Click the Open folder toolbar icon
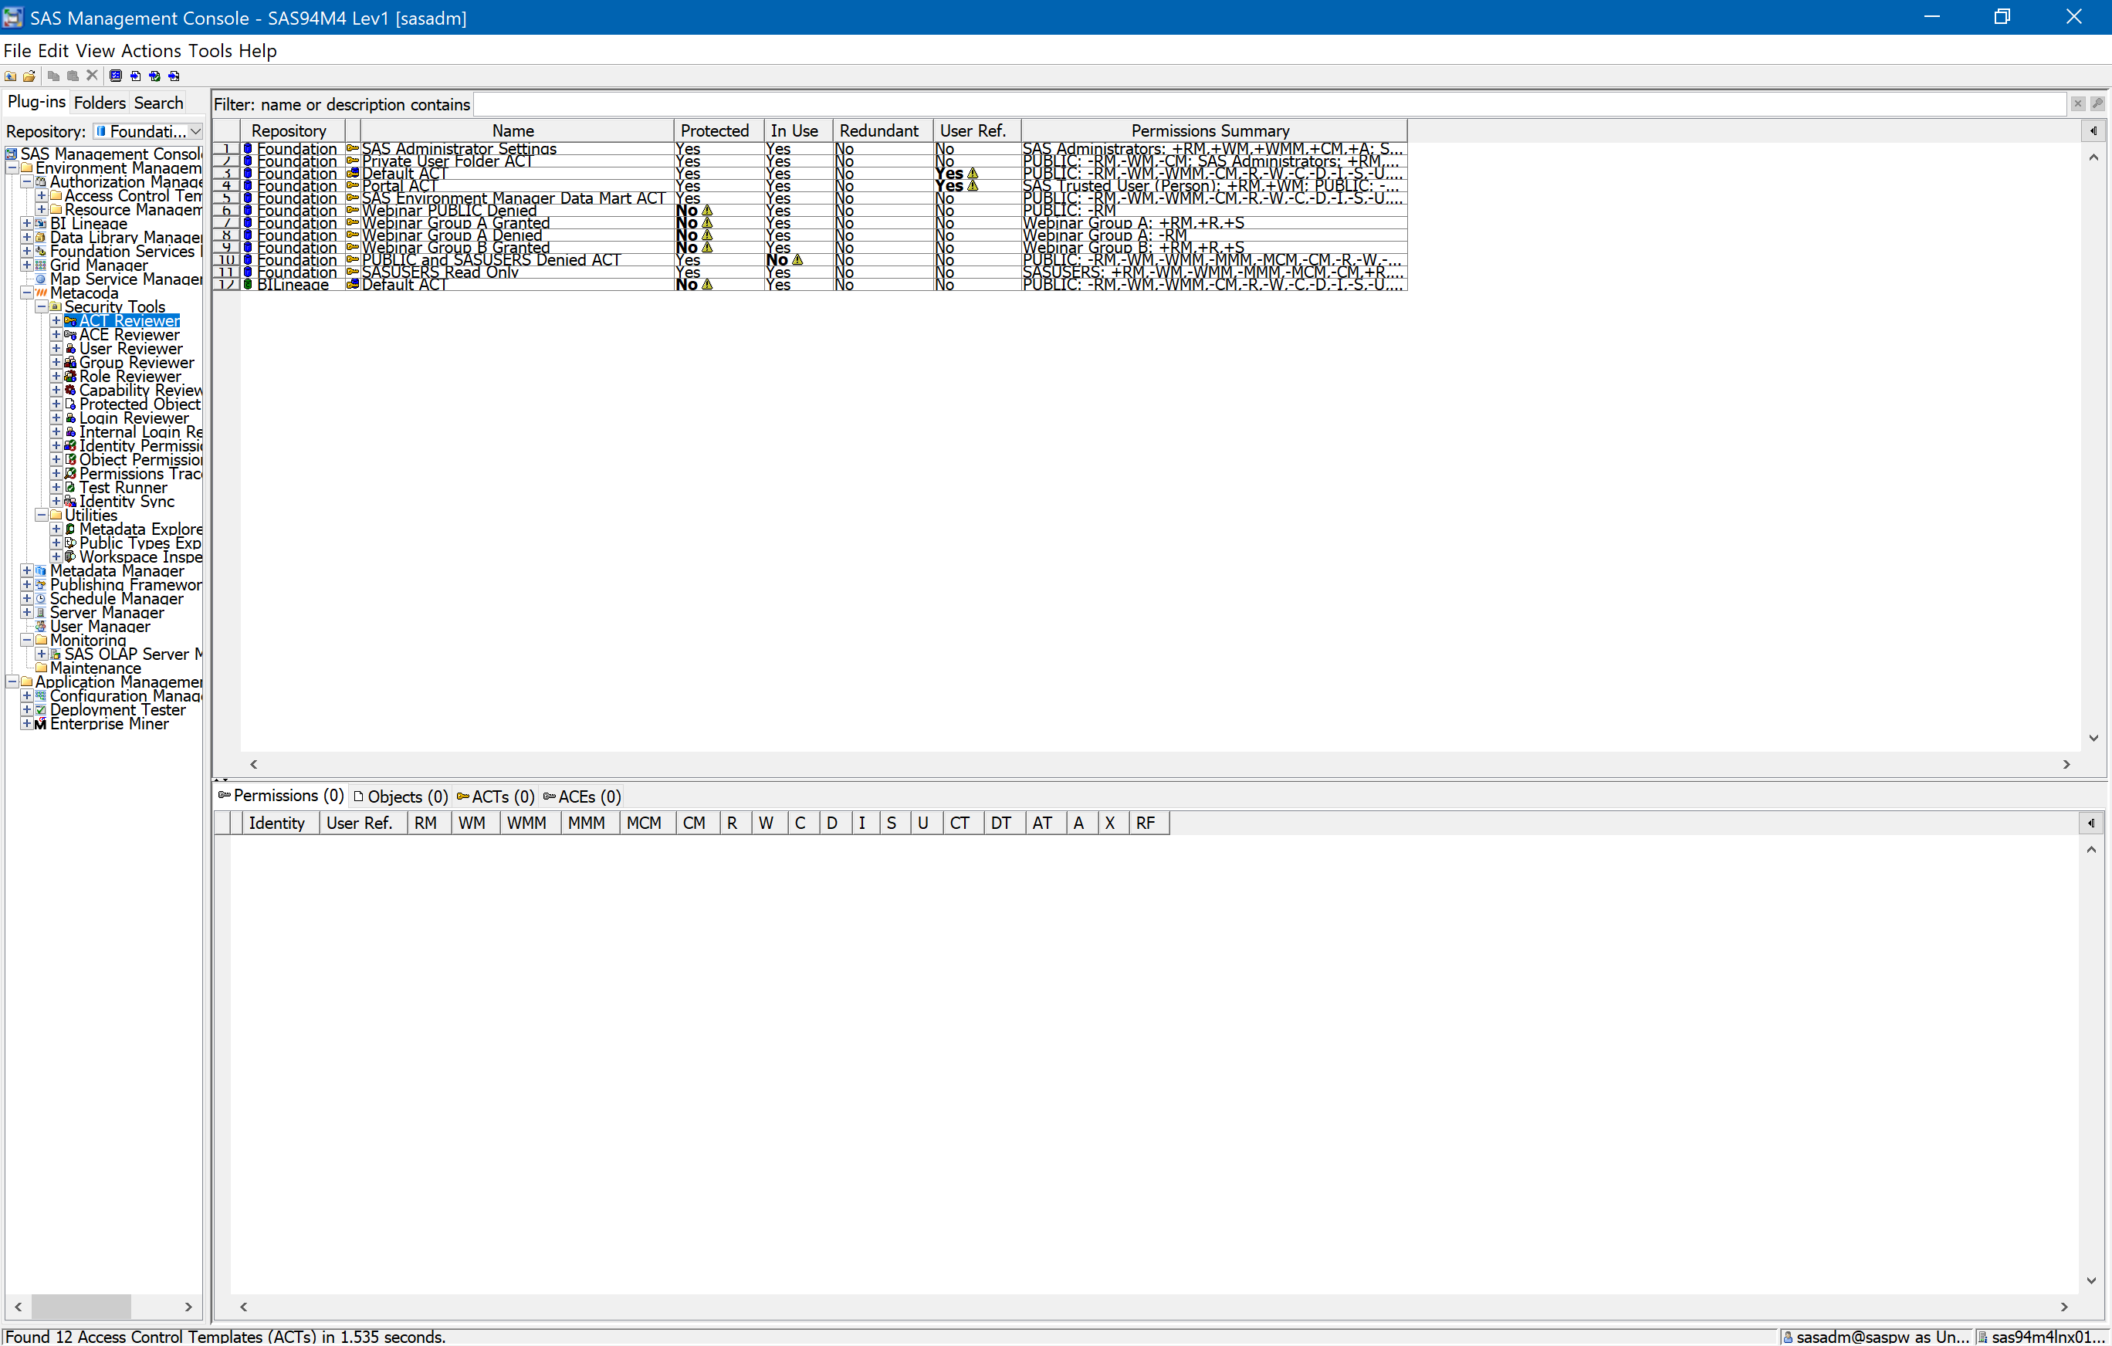 click(x=30, y=76)
